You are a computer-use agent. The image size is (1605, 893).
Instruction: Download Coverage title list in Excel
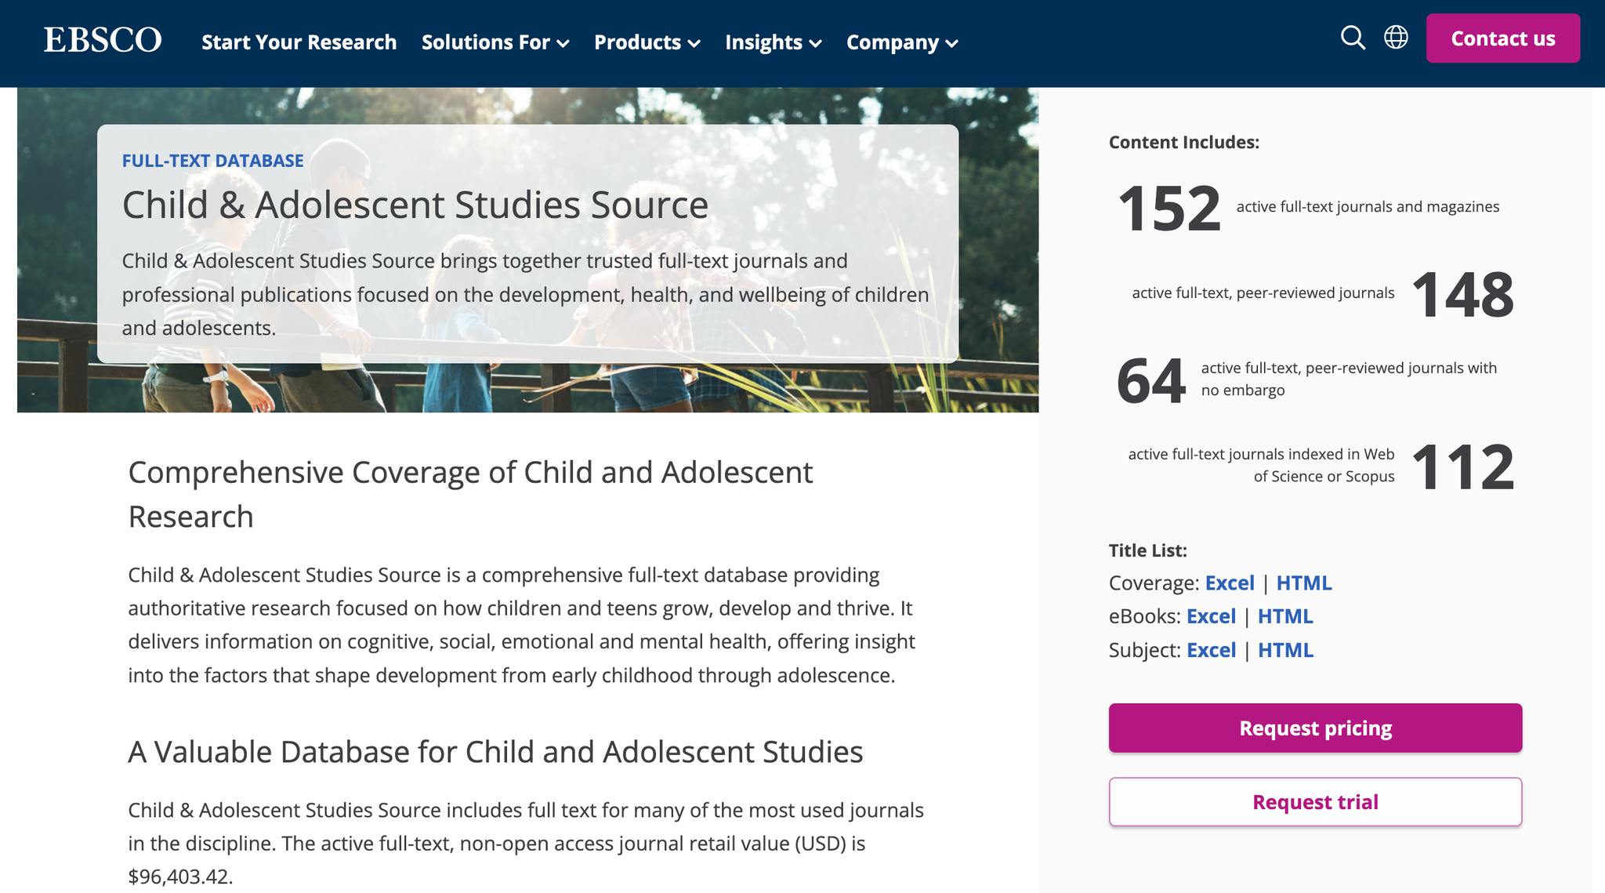[x=1230, y=583]
